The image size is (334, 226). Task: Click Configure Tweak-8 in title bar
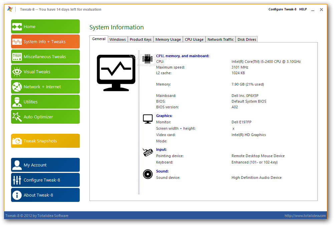click(282, 9)
